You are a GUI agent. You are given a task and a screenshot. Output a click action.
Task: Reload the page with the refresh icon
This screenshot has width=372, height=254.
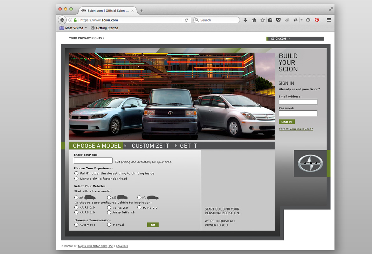click(186, 20)
